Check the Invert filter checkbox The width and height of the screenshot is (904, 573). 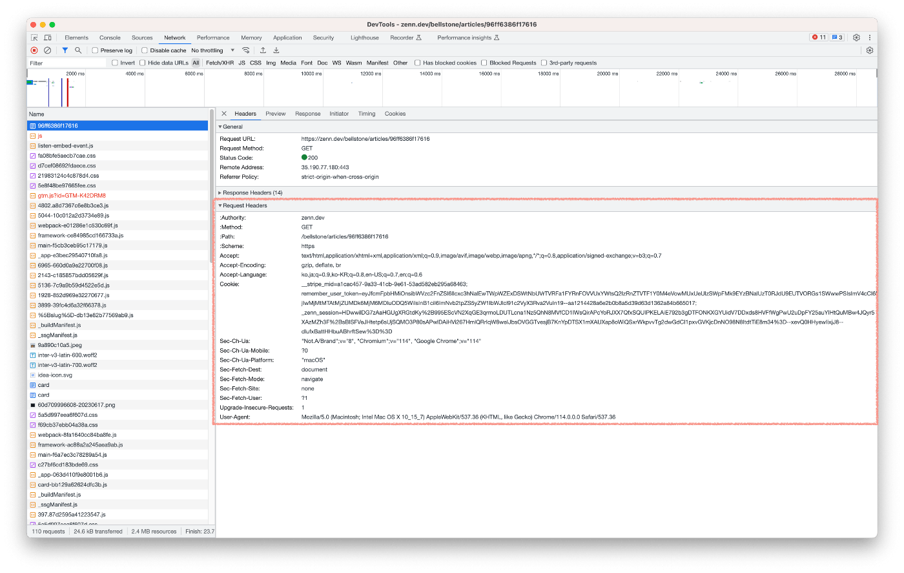(115, 63)
